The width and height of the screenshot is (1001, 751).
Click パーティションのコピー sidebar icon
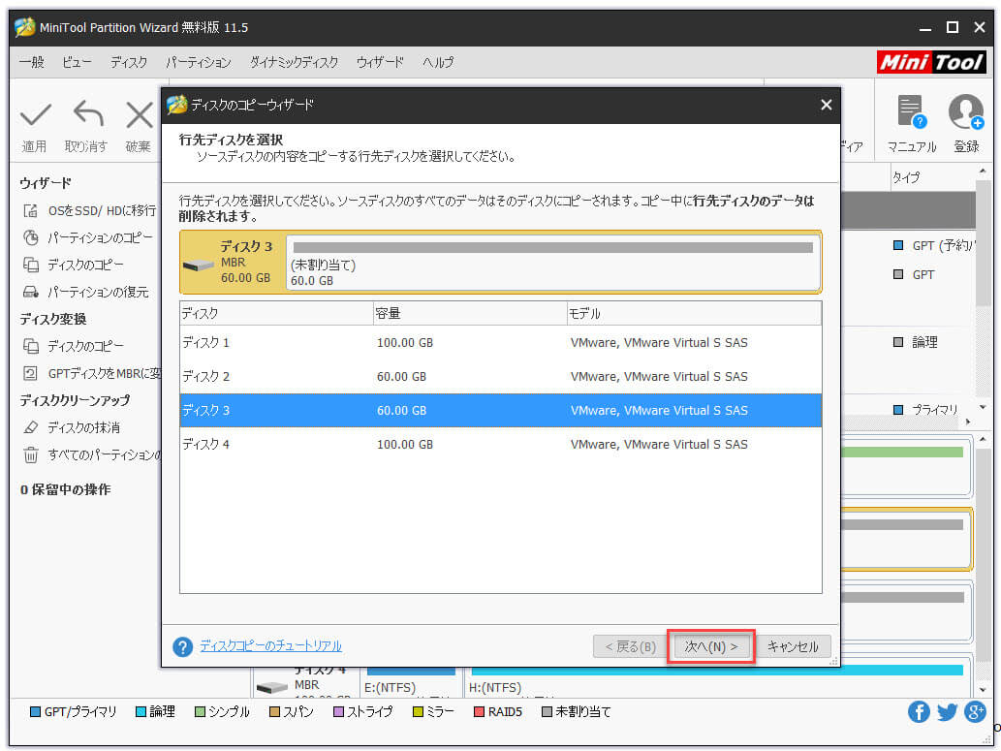click(x=31, y=237)
